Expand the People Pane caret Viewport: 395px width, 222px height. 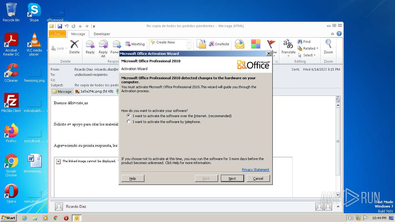[x=338, y=207]
